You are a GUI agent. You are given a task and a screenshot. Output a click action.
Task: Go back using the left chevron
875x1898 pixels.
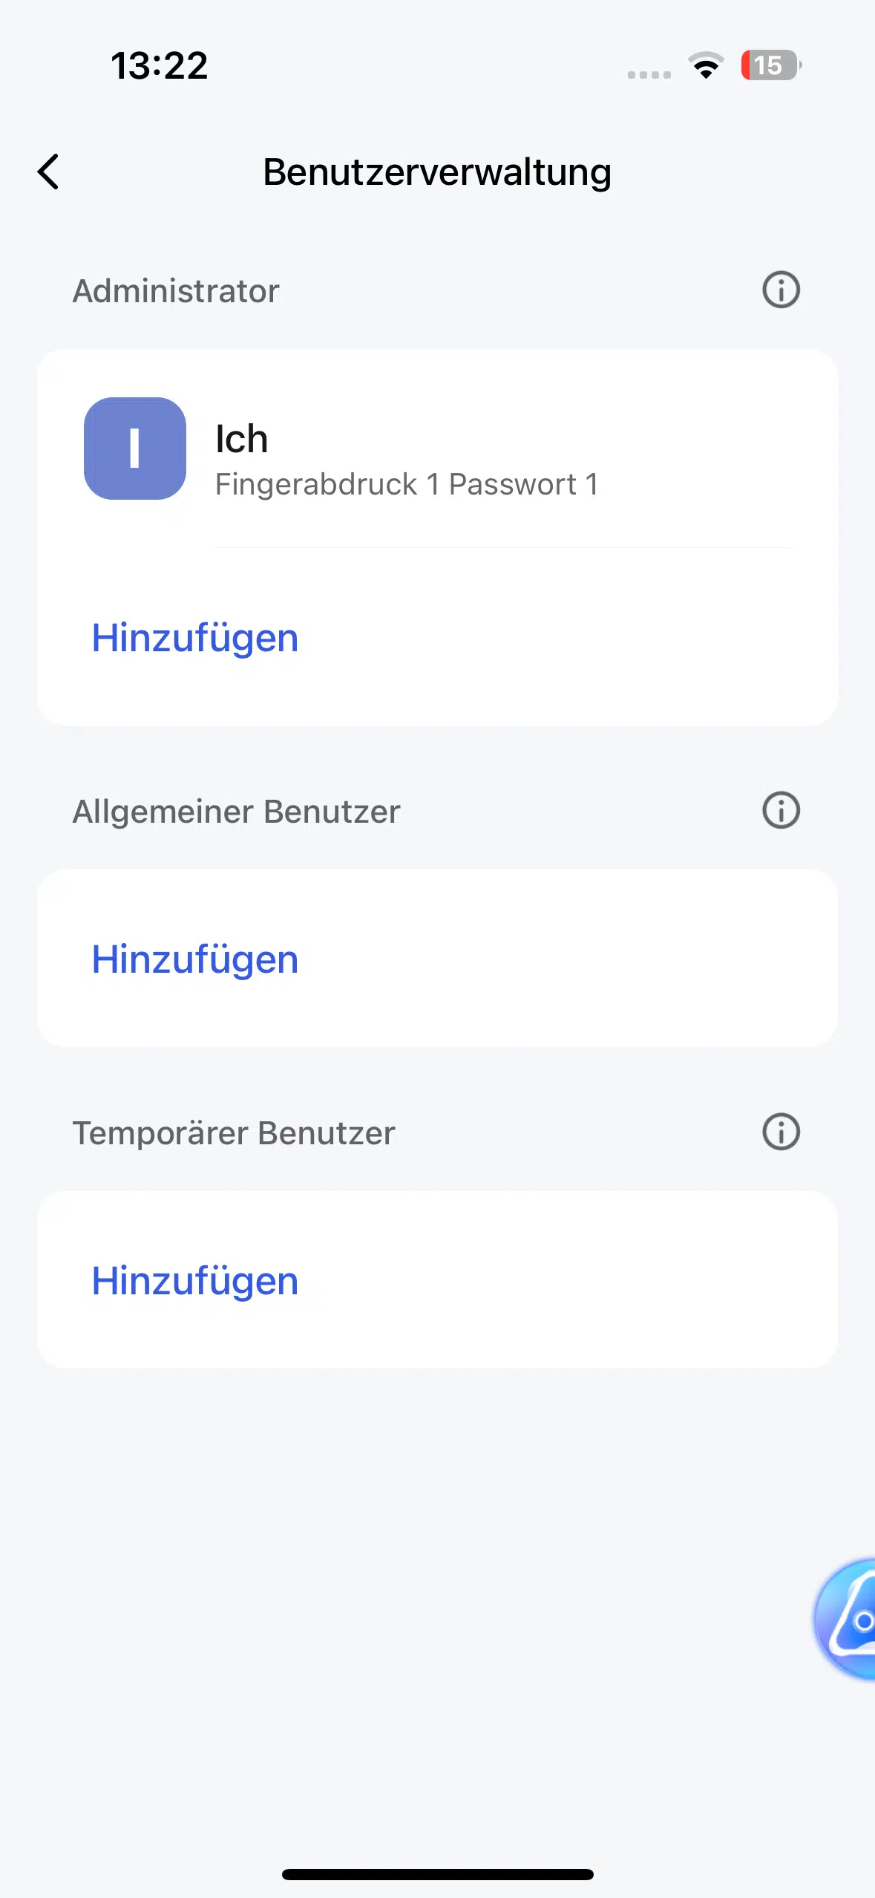point(48,172)
